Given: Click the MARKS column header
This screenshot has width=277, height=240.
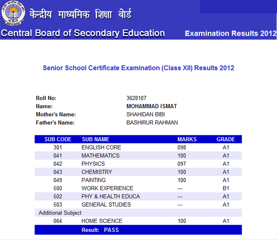Looking at the screenshot, I should pos(187,139).
